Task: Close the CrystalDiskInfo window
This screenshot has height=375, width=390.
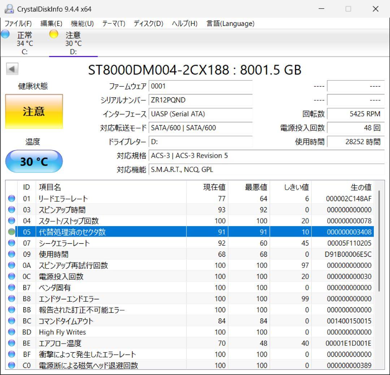Action: 376,9
